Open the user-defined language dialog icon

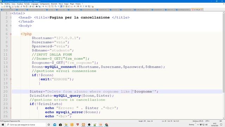point(64,6)
